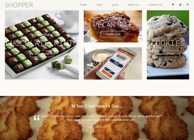Click the GIFT CARD banner title

113,62
